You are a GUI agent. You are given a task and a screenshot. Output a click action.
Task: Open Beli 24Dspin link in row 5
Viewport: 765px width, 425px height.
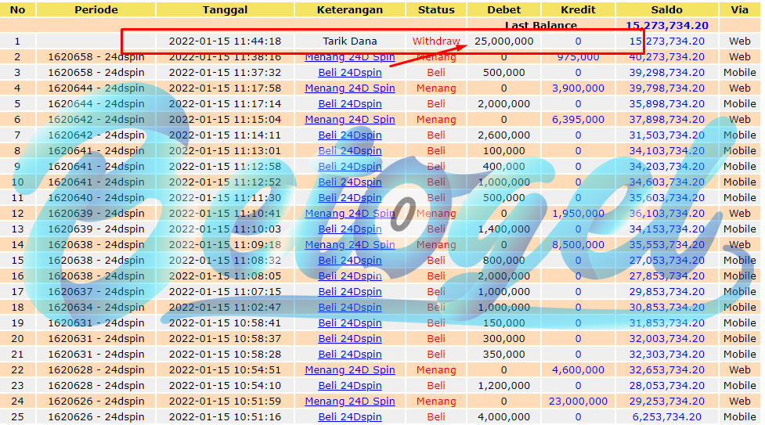[350, 104]
